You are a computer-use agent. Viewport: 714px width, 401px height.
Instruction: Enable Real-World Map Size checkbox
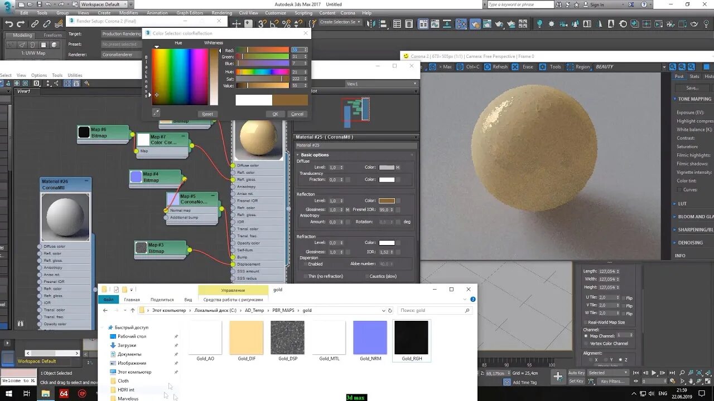point(585,322)
